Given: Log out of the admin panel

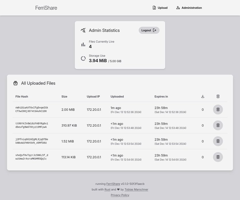Looking at the screenshot, I should (149, 30).
